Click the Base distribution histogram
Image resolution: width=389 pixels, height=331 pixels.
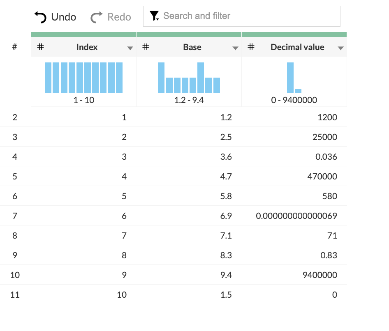pyautogui.click(x=189, y=77)
